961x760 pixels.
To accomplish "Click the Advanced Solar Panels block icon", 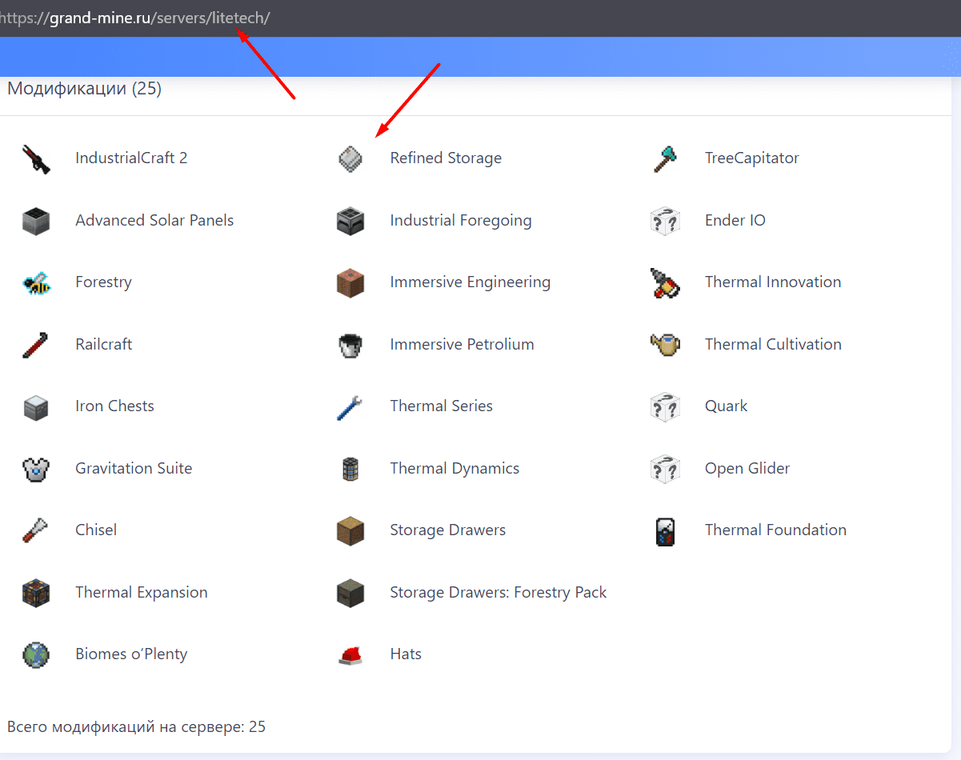I will point(36,221).
